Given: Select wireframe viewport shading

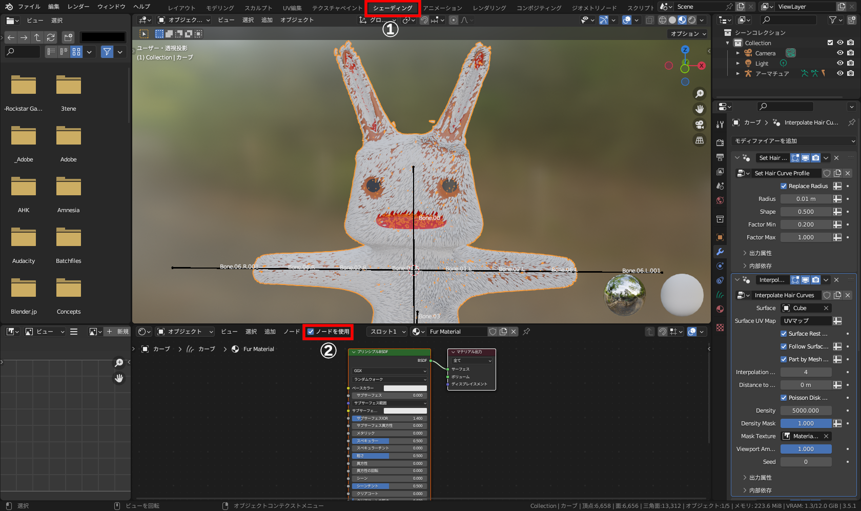Looking at the screenshot, I should pyautogui.click(x=663, y=20).
